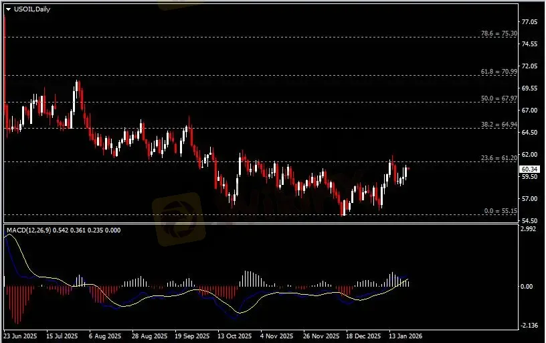Click the 57.00 price axis value
Viewport: 546px width, 343px height.
click(531, 199)
